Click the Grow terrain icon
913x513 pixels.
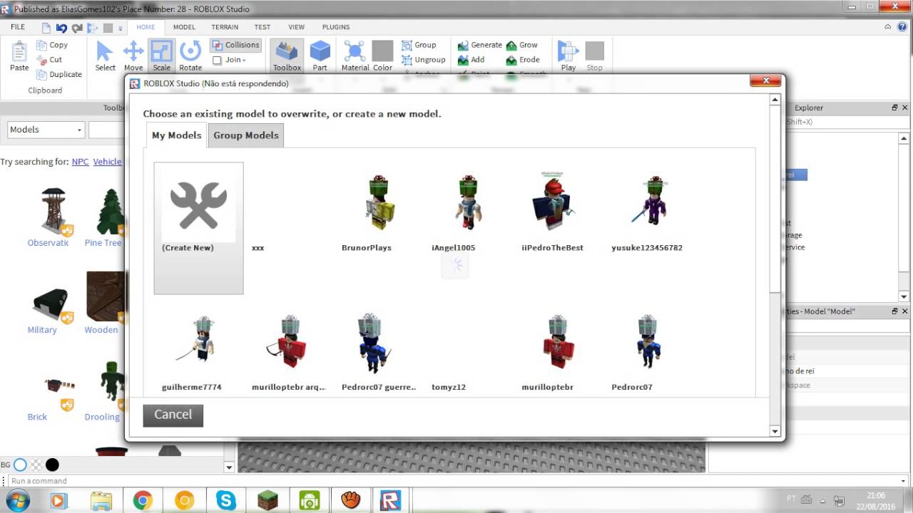511,45
